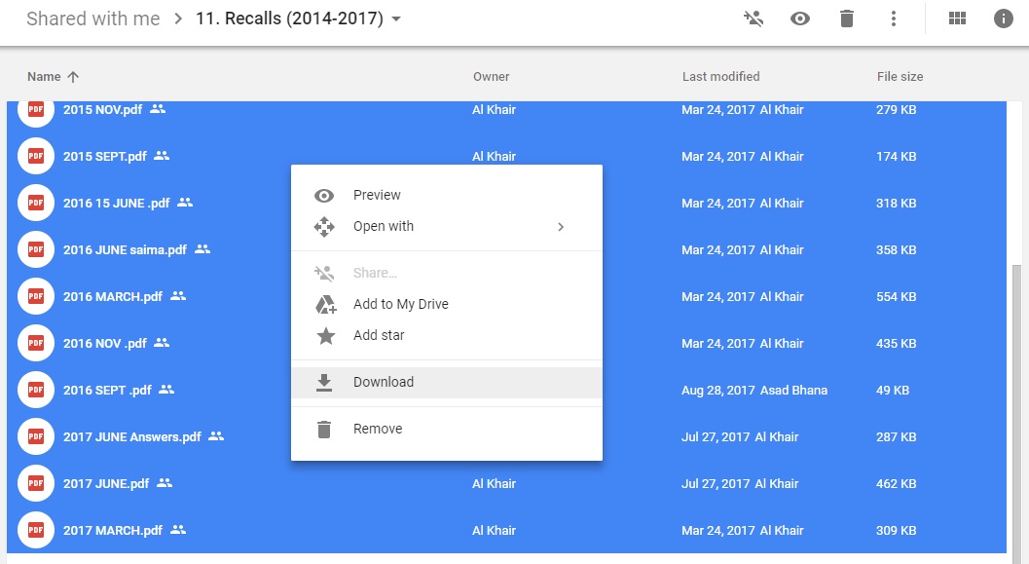Click the PDF icon for 2017 MARCH.pdf
The height and width of the screenshot is (564, 1029).
pyautogui.click(x=36, y=530)
